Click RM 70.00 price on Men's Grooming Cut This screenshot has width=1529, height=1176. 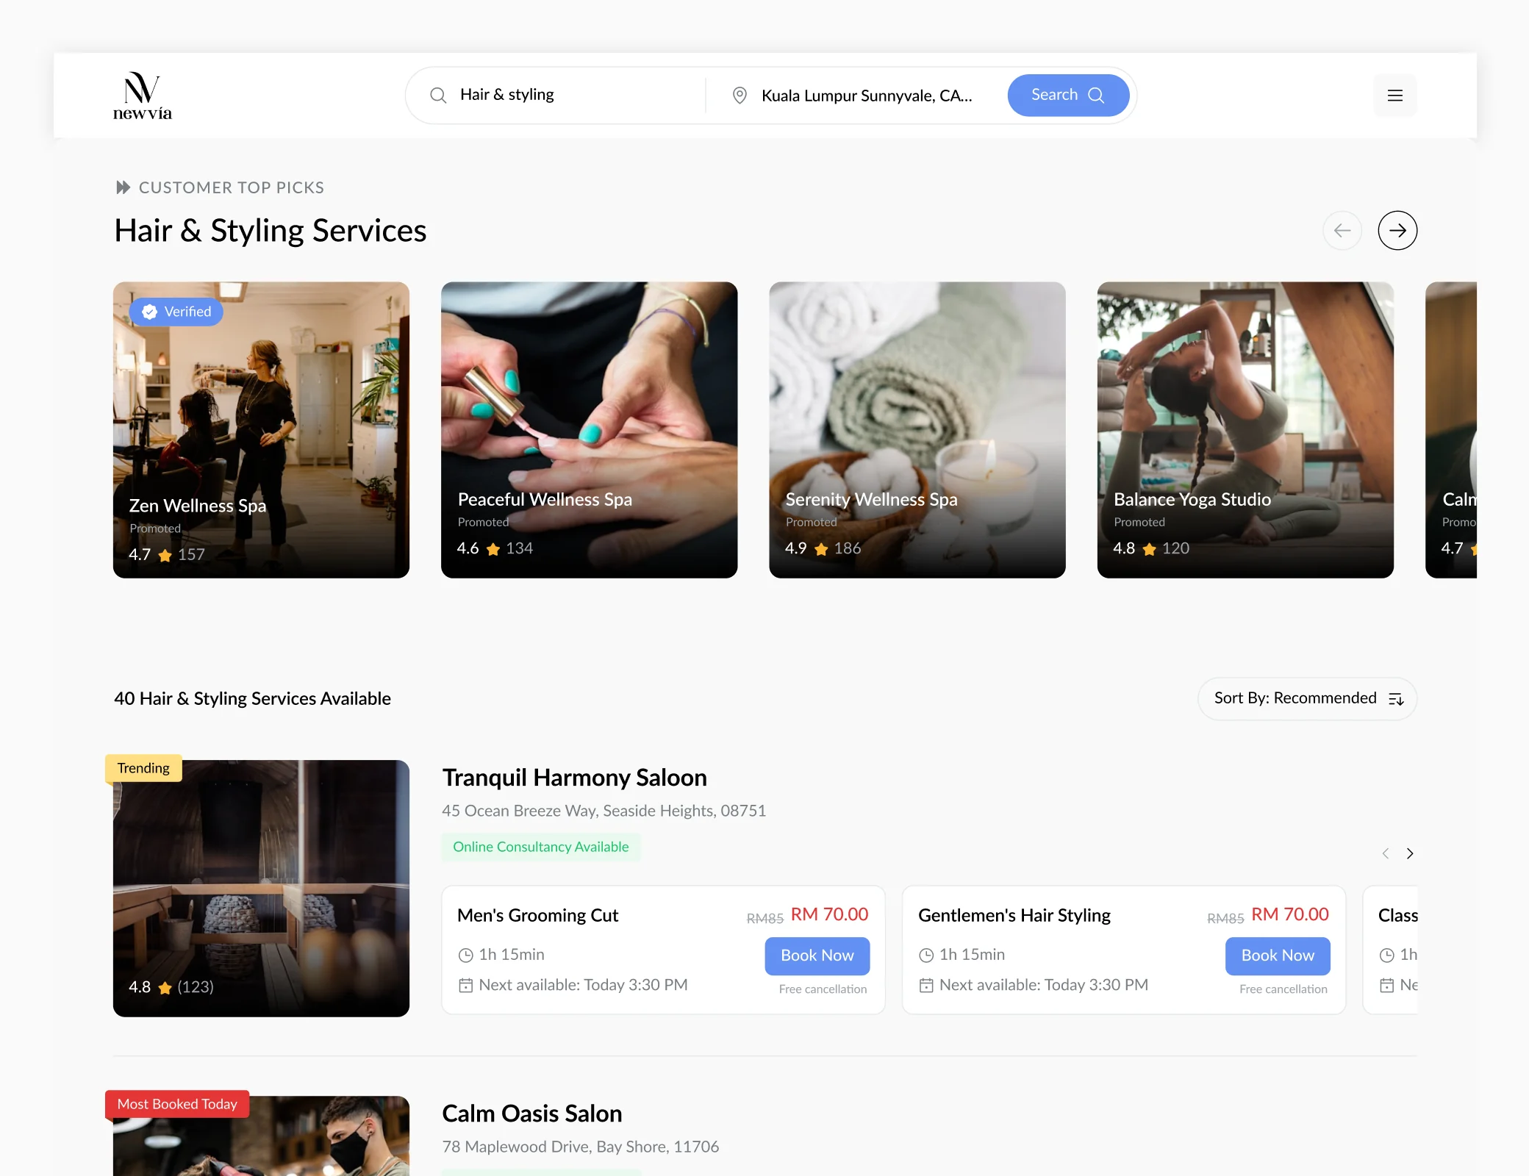pyautogui.click(x=830, y=914)
